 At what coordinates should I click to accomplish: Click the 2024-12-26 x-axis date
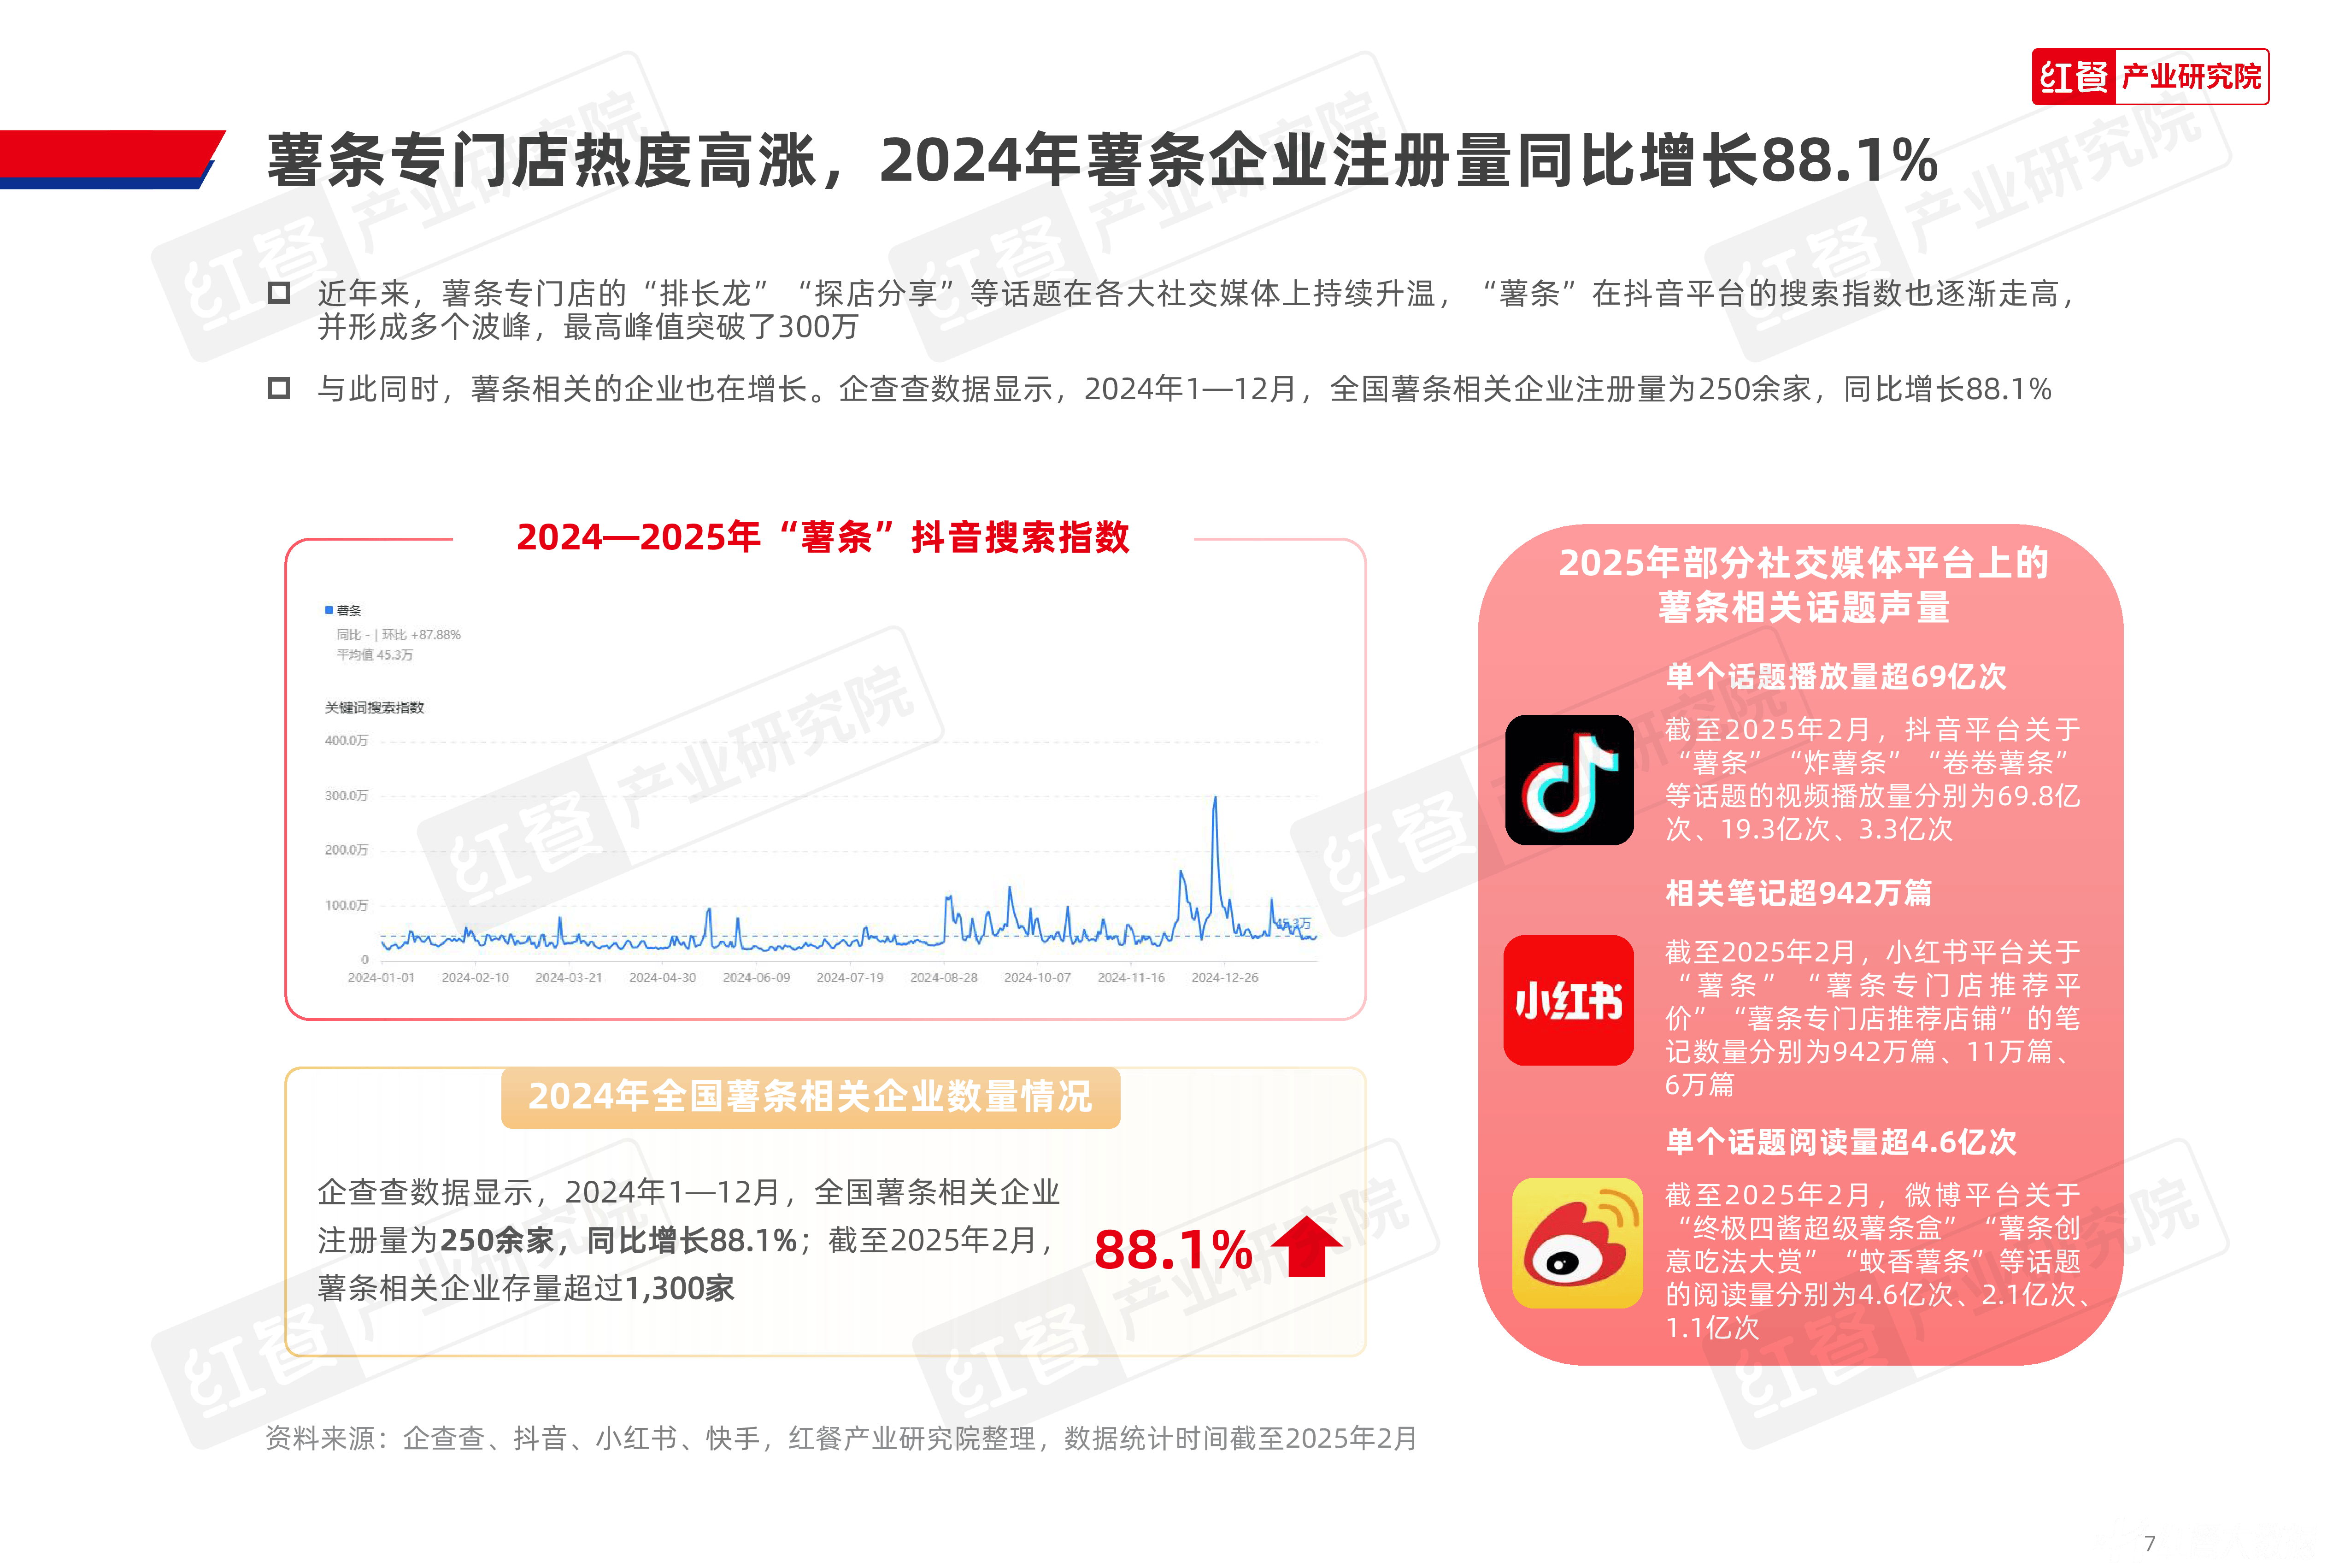[1224, 977]
